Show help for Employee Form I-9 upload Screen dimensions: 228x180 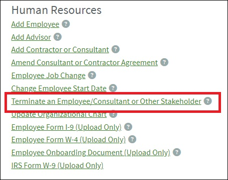pos(128,127)
